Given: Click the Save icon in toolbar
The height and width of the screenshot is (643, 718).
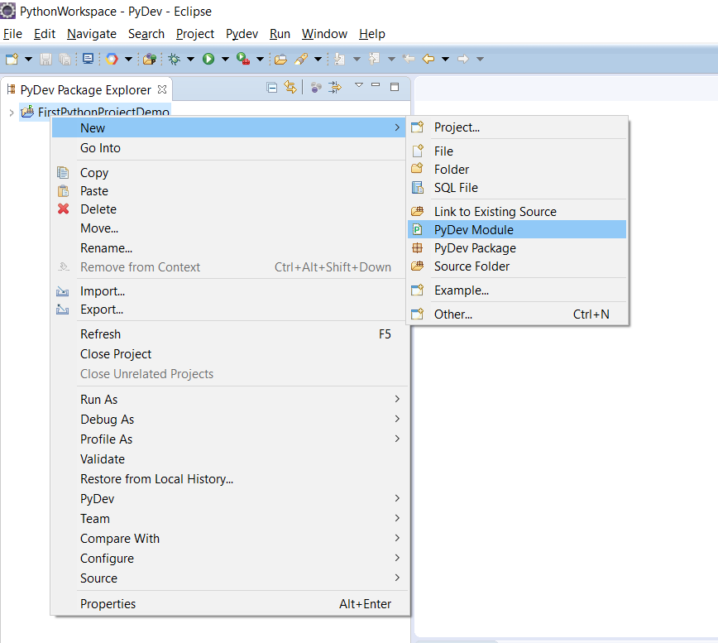Looking at the screenshot, I should tap(46, 59).
